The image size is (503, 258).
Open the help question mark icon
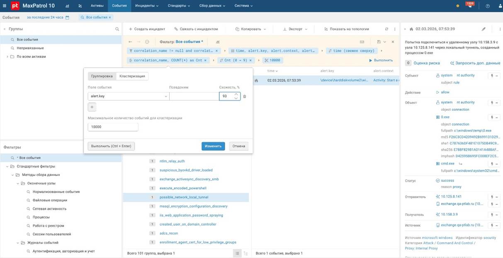[488, 6]
